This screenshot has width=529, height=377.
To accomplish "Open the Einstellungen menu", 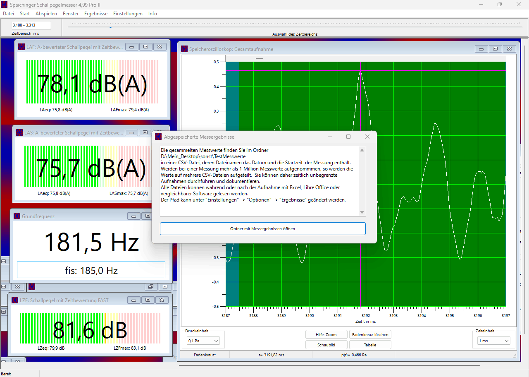I will (x=128, y=14).
